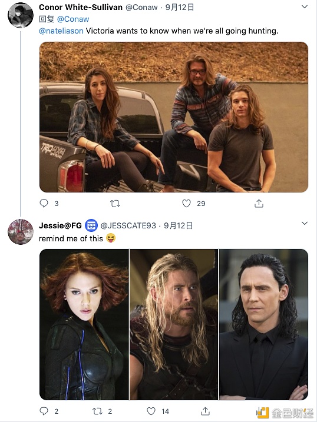Open the @nateliason mention link
This screenshot has width=317, height=422.
click(61, 31)
